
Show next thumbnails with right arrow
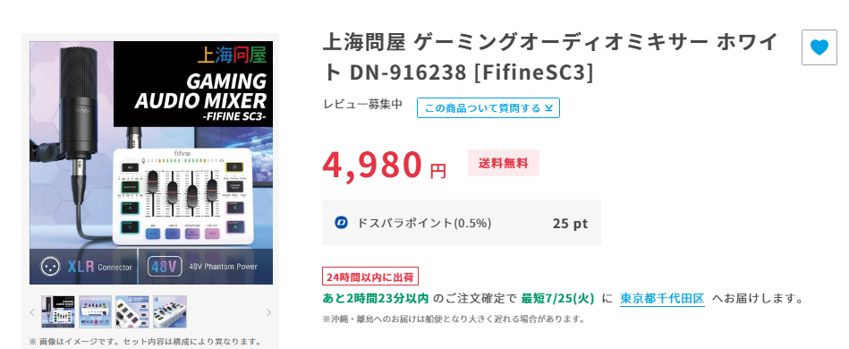[x=269, y=312]
